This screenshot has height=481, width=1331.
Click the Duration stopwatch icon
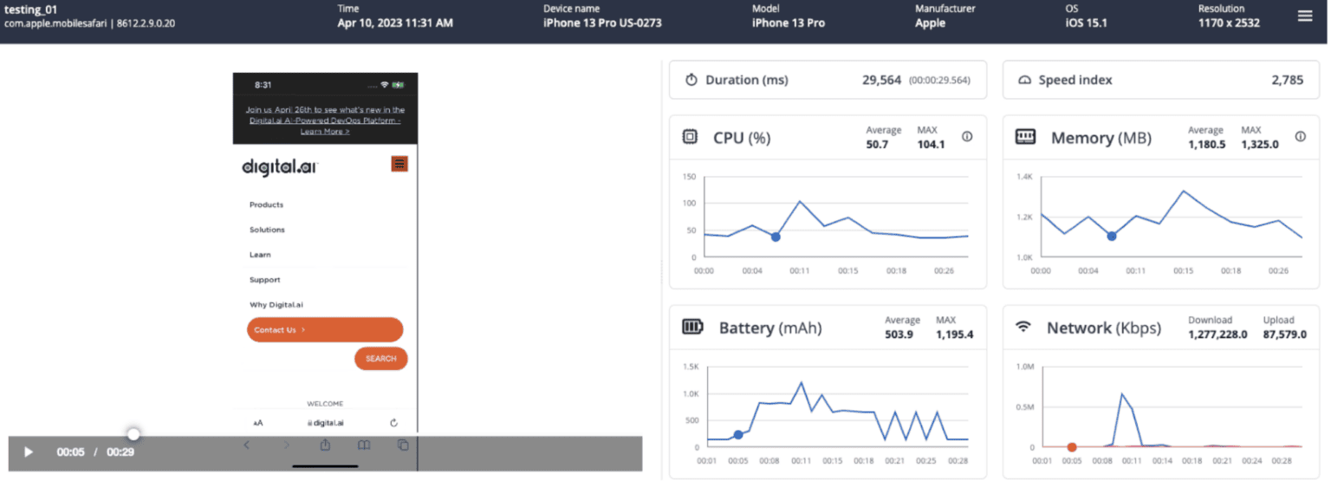(x=691, y=80)
